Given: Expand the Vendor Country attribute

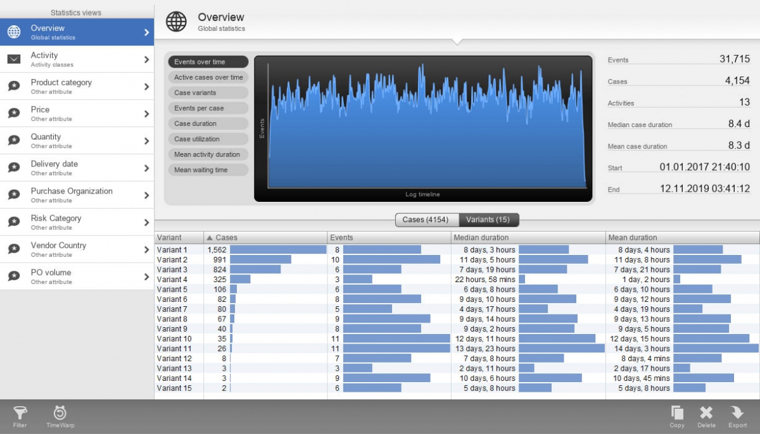Looking at the screenshot, I should tap(146, 249).
